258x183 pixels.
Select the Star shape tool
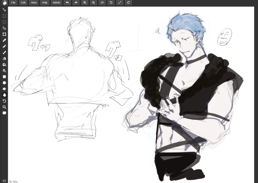point(5,89)
